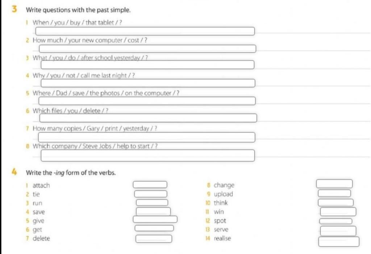Screen dimensions: 371x254
Task: Focus the -ing answer box for 'realise'
Action: point(339,242)
